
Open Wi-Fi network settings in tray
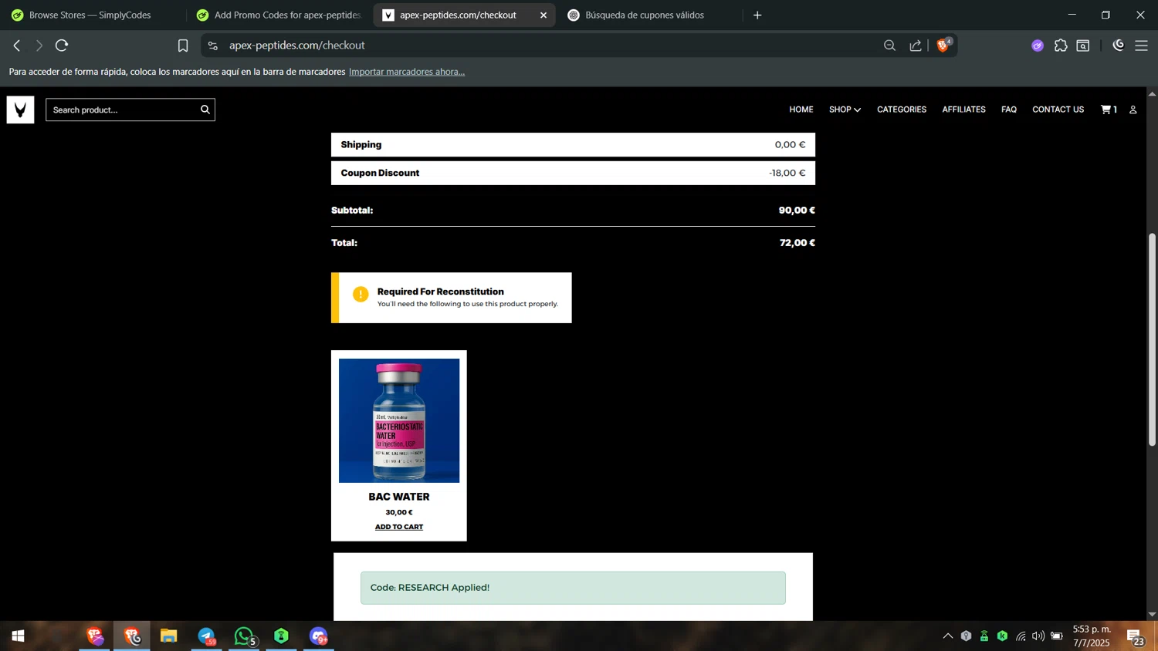(x=1021, y=636)
